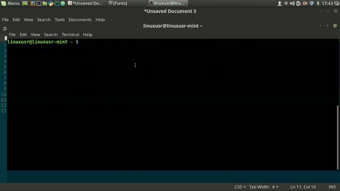The width and height of the screenshot is (340, 191).
Task: Close the linuxusr@linuxusr-mint terminal window
Action: point(335,26)
